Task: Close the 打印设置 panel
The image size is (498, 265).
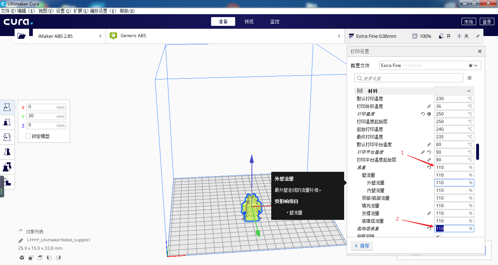Action: point(480,51)
